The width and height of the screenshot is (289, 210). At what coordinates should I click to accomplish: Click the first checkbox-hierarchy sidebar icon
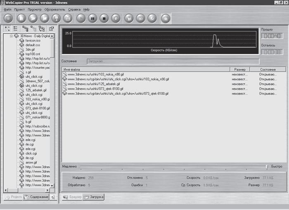tap(25, 29)
